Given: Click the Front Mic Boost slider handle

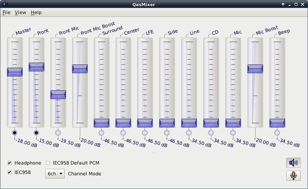Looking at the screenshot, I should (x=80, y=69).
